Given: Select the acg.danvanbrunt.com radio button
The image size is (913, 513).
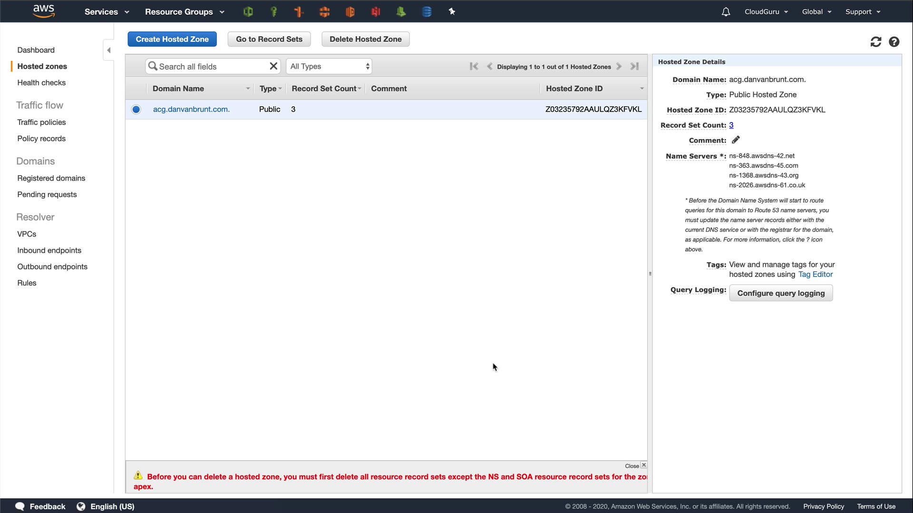Looking at the screenshot, I should (136, 109).
